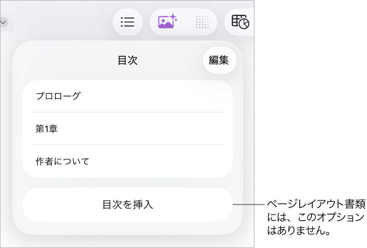This screenshot has height=248, width=367.
Task: Dismiss the popover using the chevron control
Action: pos(3,22)
